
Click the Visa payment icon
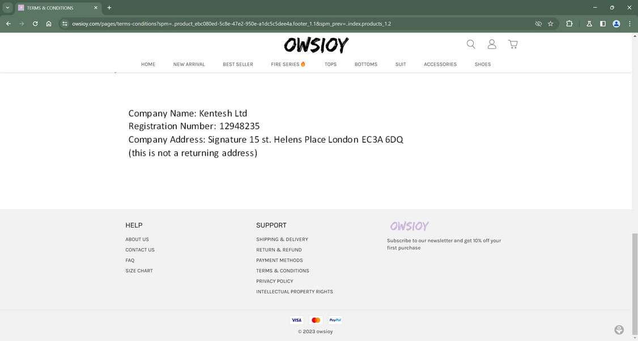click(296, 320)
